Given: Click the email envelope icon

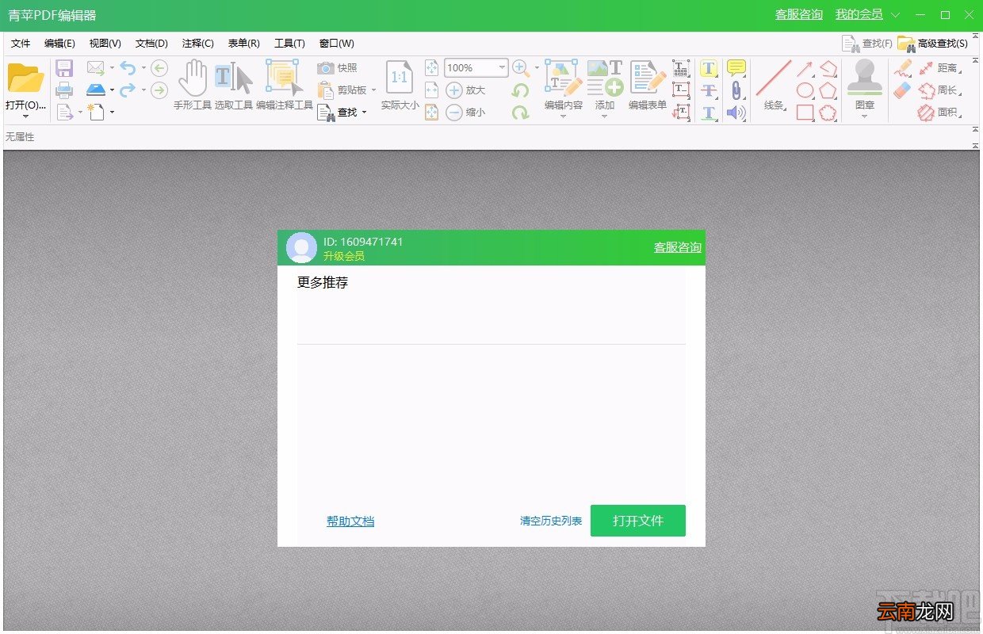Looking at the screenshot, I should point(95,67).
